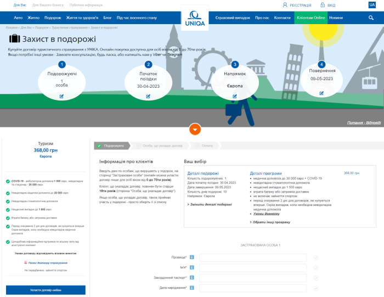The width and height of the screenshot is (384, 297).
Task: Click the search magnifier icon in navbar
Action: [372, 18]
